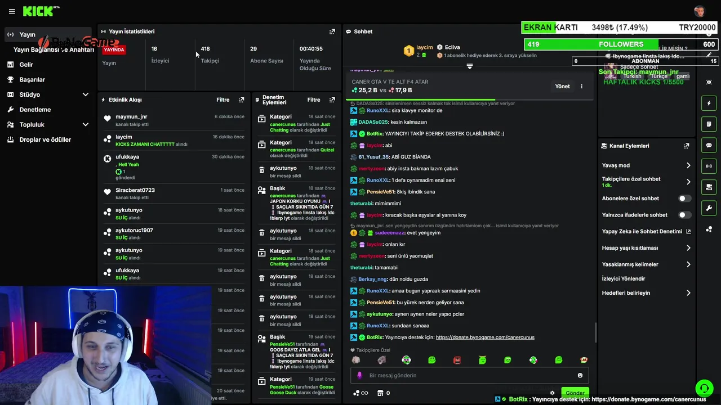Viewport: 721px width, 405px height.
Task: Click Siracberat0723 in activity feed
Action: click(135, 190)
